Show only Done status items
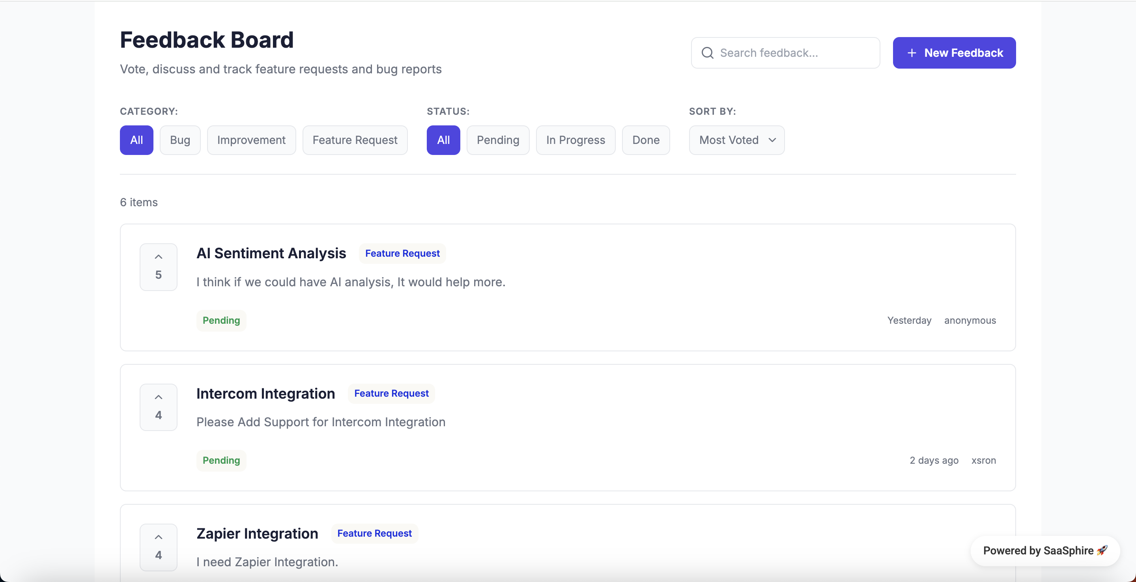The width and height of the screenshot is (1136, 582). coord(646,140)
